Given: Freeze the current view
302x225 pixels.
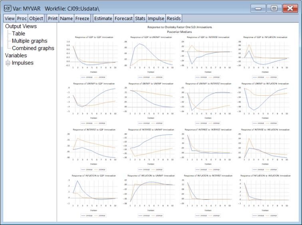Looking at the screenshot, I should (82, 18).
